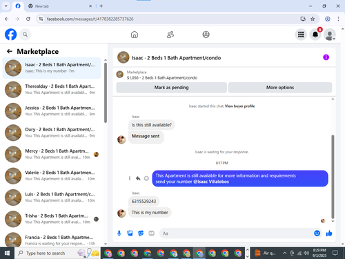Open the Luis conversation
This screenshot has height=259, width=345.
(52, 198)
